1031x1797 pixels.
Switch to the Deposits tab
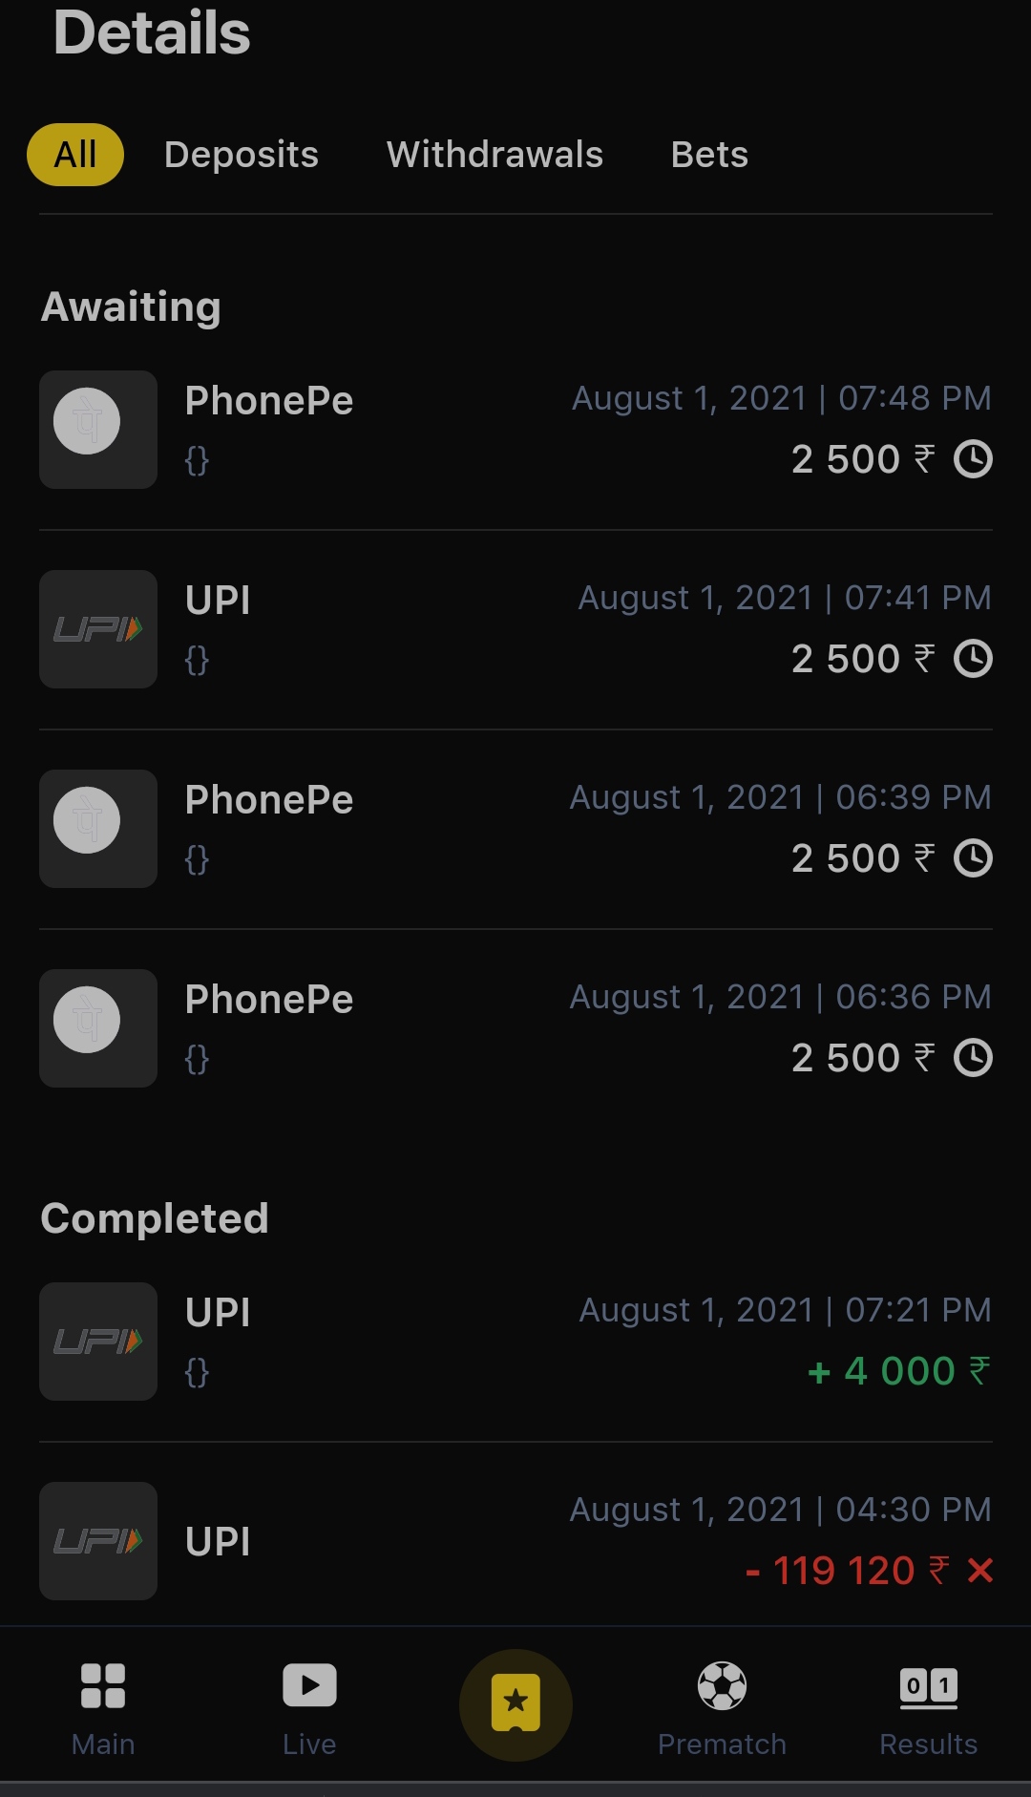(242, 155)
